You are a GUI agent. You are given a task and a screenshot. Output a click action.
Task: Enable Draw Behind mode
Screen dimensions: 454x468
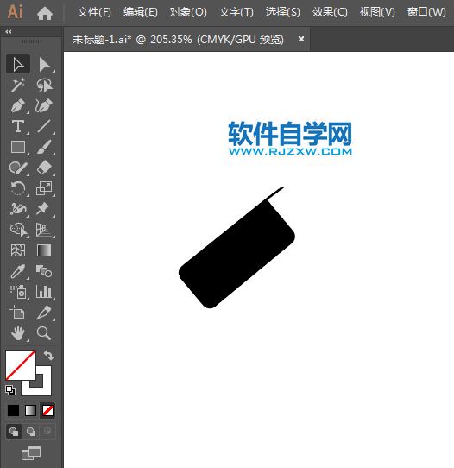coord(31,431)
